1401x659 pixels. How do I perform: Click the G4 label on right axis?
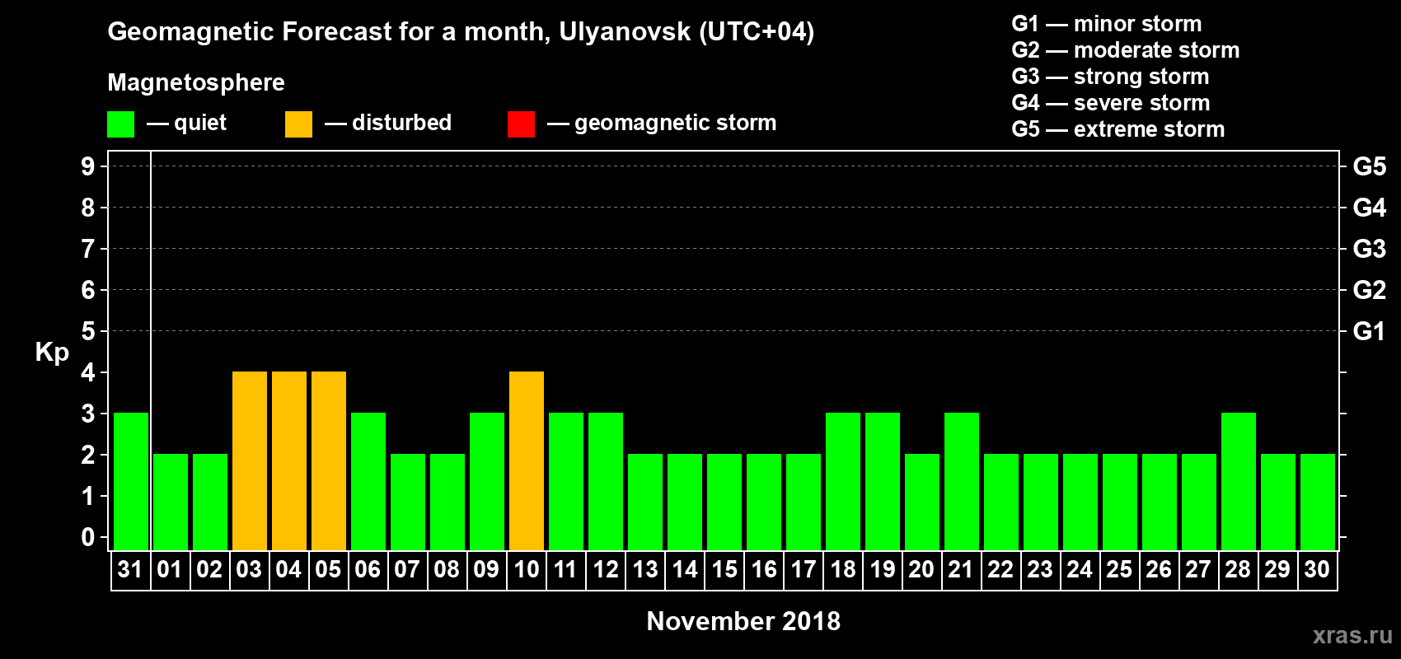pyautogui.click(x=1370, y=208)
